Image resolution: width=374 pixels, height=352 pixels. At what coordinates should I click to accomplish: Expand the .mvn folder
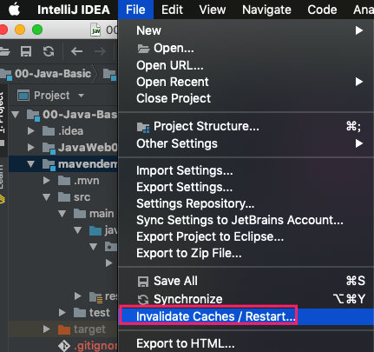tap(46, 181)
